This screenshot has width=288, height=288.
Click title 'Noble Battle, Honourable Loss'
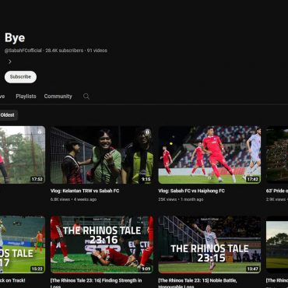click(198, 283)
